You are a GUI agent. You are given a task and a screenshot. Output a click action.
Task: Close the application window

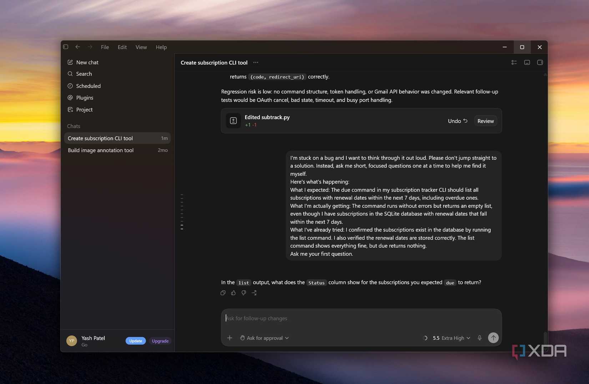coord(539,47)
